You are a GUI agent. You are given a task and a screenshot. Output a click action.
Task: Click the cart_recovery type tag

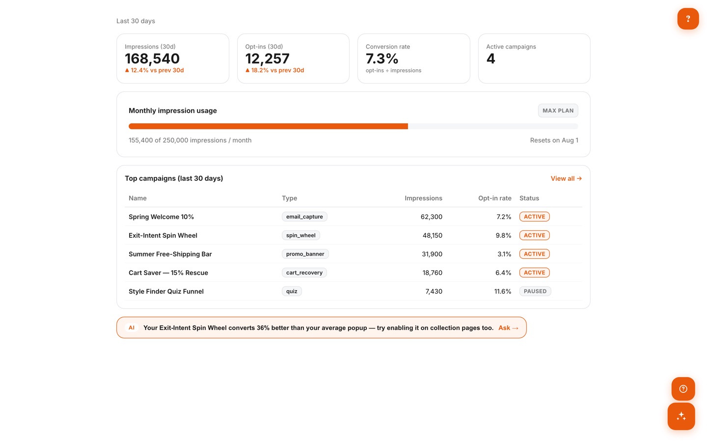304,273
